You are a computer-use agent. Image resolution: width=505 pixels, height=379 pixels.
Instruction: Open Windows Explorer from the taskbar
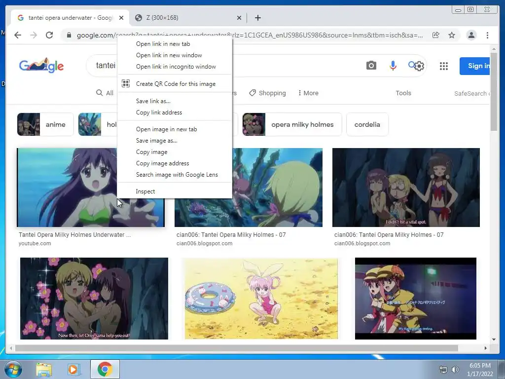coord(44,369)
